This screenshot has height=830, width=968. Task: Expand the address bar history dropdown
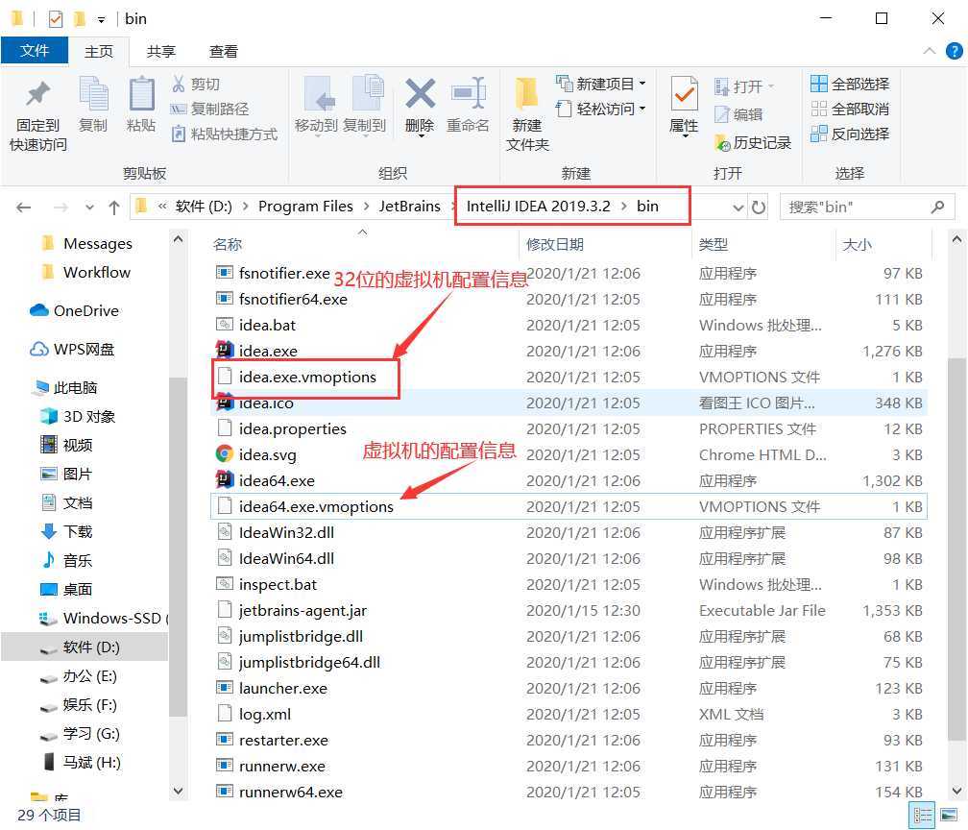tap(738, 207)
